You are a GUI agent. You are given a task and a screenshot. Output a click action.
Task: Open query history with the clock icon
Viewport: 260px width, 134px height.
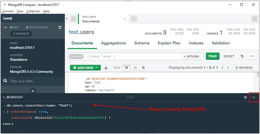[242, 56]
